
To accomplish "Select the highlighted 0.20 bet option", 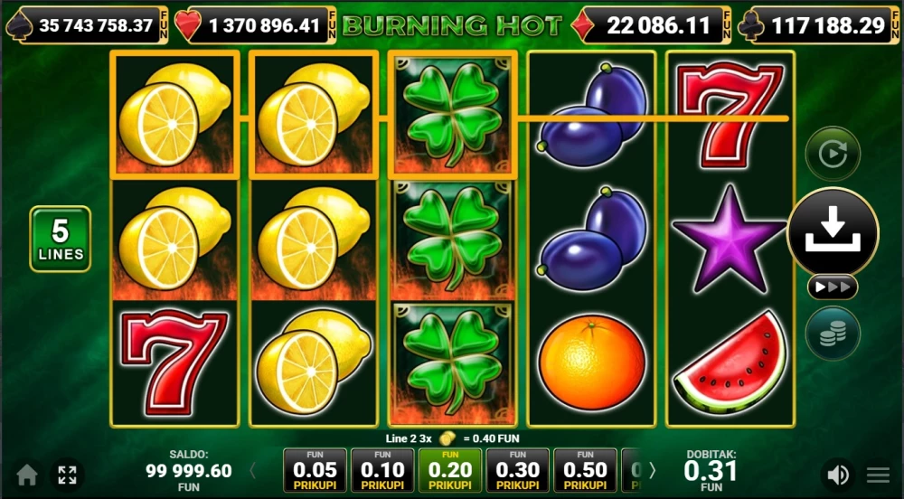I will pos(449,470).
